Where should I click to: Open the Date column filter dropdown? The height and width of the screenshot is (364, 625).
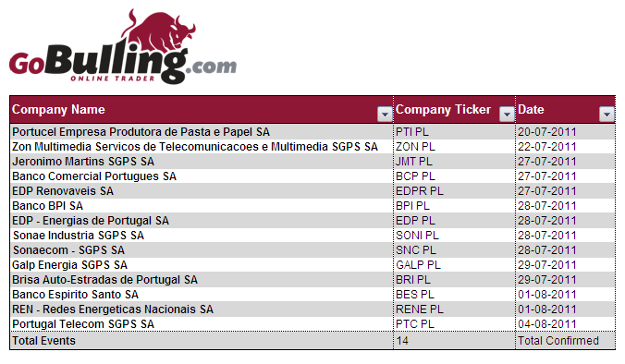point(607,115)
